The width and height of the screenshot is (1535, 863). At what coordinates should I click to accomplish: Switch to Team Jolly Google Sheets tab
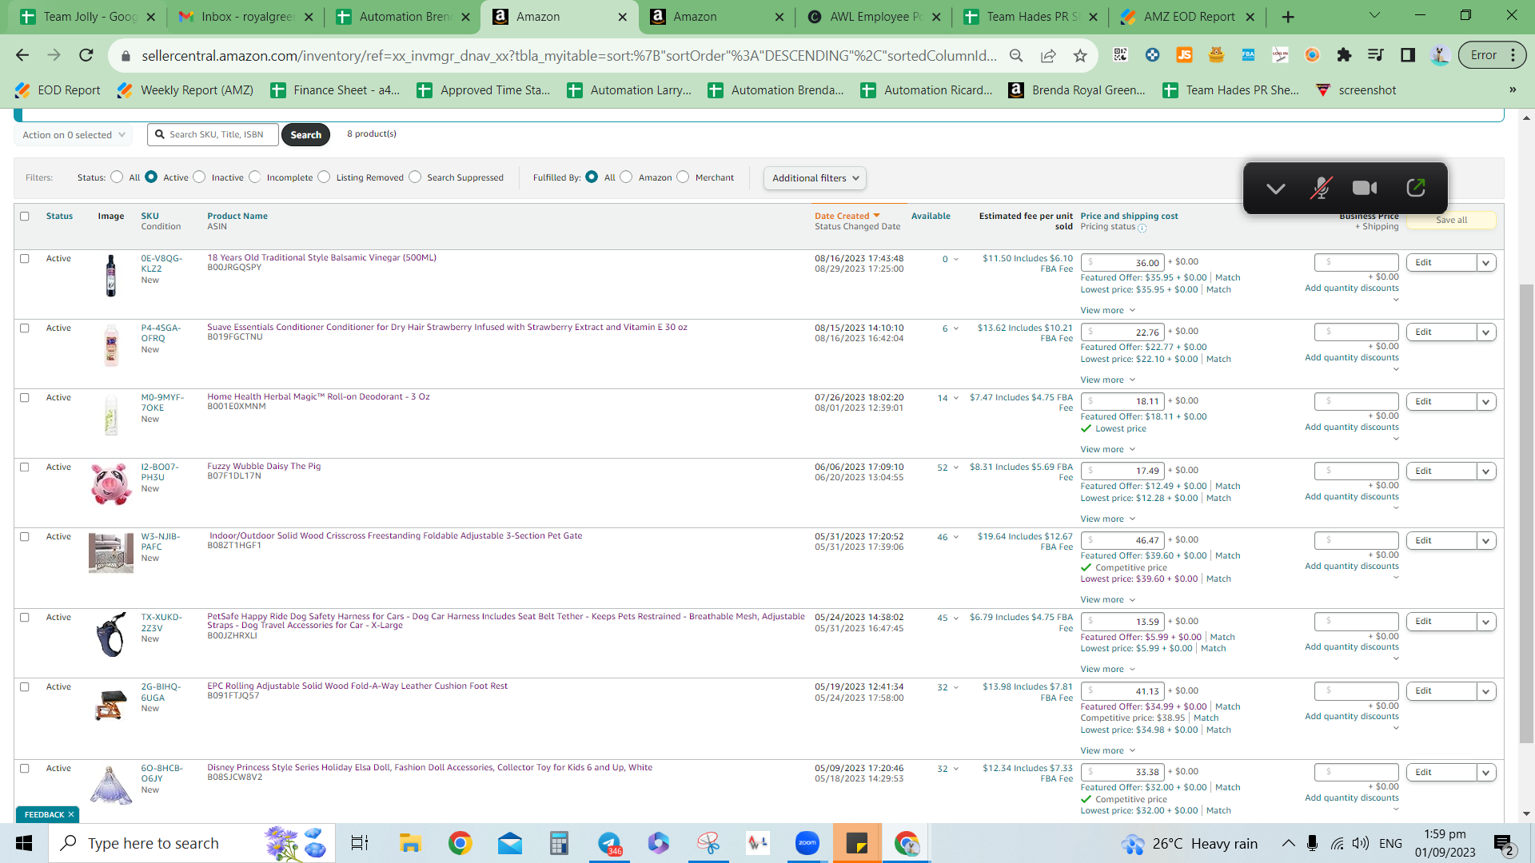coord(88,17)
